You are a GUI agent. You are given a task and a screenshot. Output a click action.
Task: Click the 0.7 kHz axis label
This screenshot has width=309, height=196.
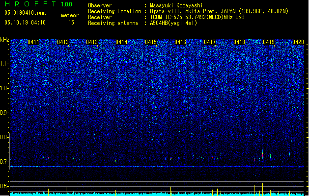(4, 162)
